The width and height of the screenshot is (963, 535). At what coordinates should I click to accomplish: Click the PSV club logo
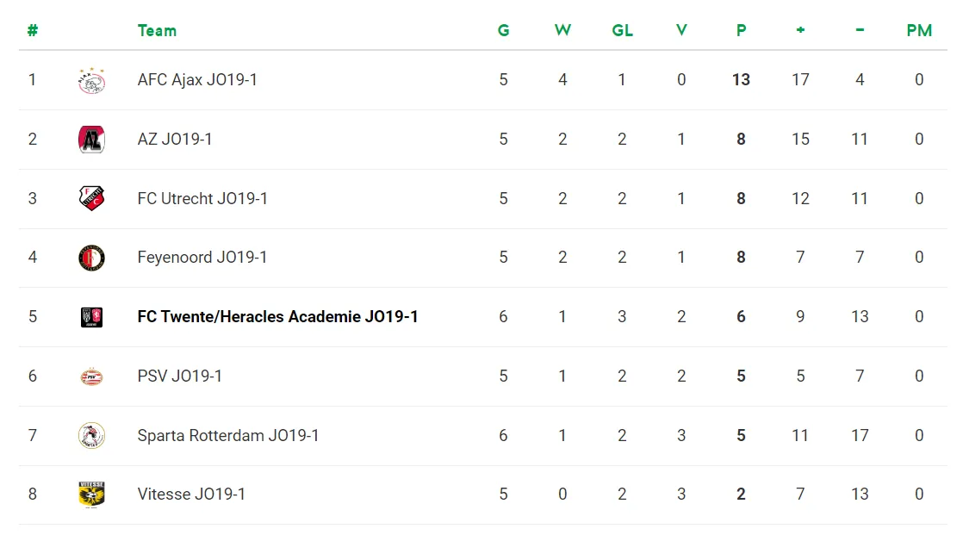[x=91, y=376]
